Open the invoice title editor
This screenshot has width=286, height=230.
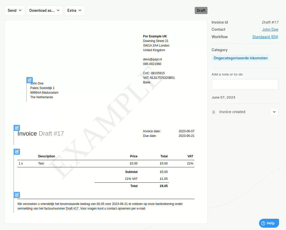[x=17, y=128]
